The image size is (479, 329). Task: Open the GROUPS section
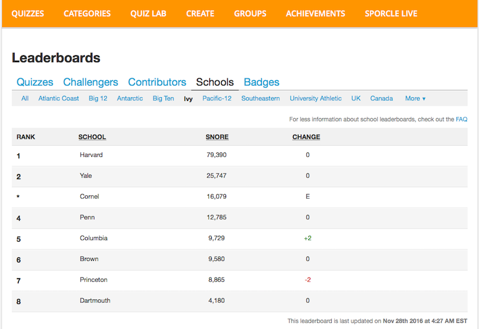tap(250, 14)
